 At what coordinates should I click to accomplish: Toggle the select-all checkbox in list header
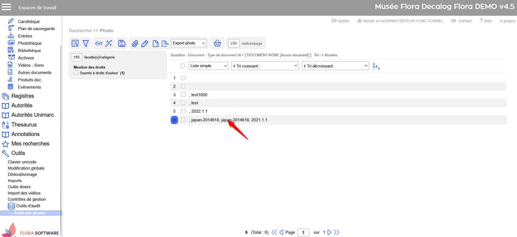click(183, 66)
